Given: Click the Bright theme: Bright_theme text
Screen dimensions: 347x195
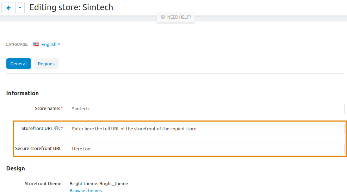Looking at the screenshot, I should click(x=99, y=183).
